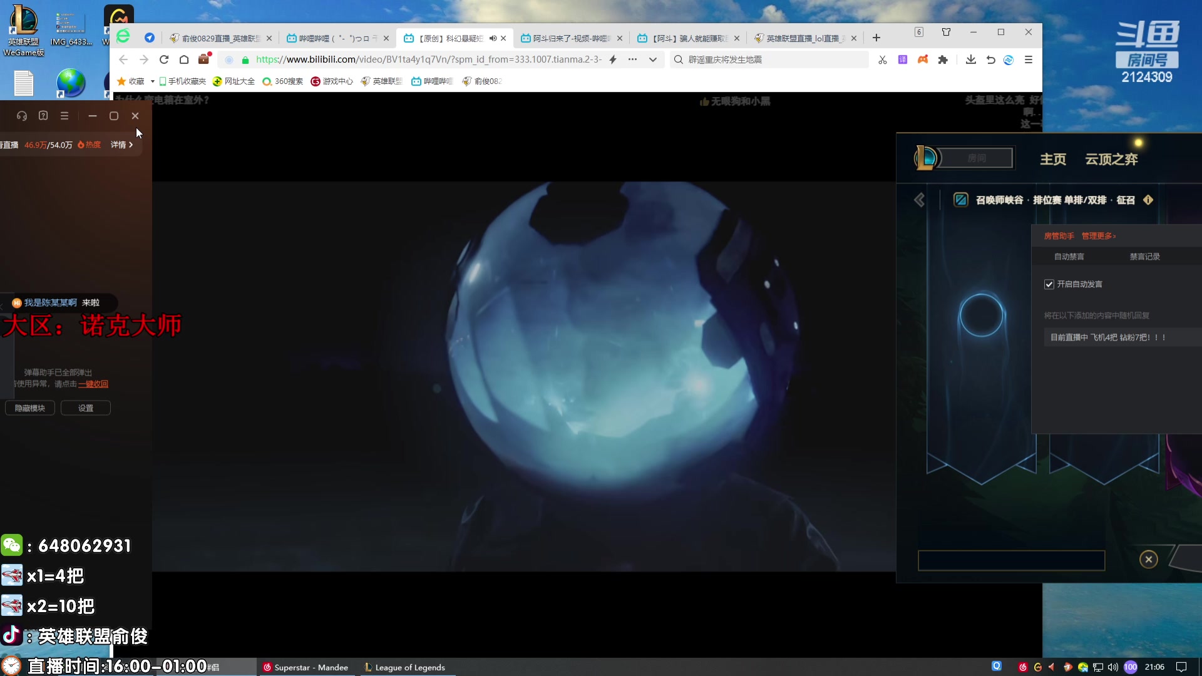Open 管理更多 link in 房管助手

[1099, 236]
